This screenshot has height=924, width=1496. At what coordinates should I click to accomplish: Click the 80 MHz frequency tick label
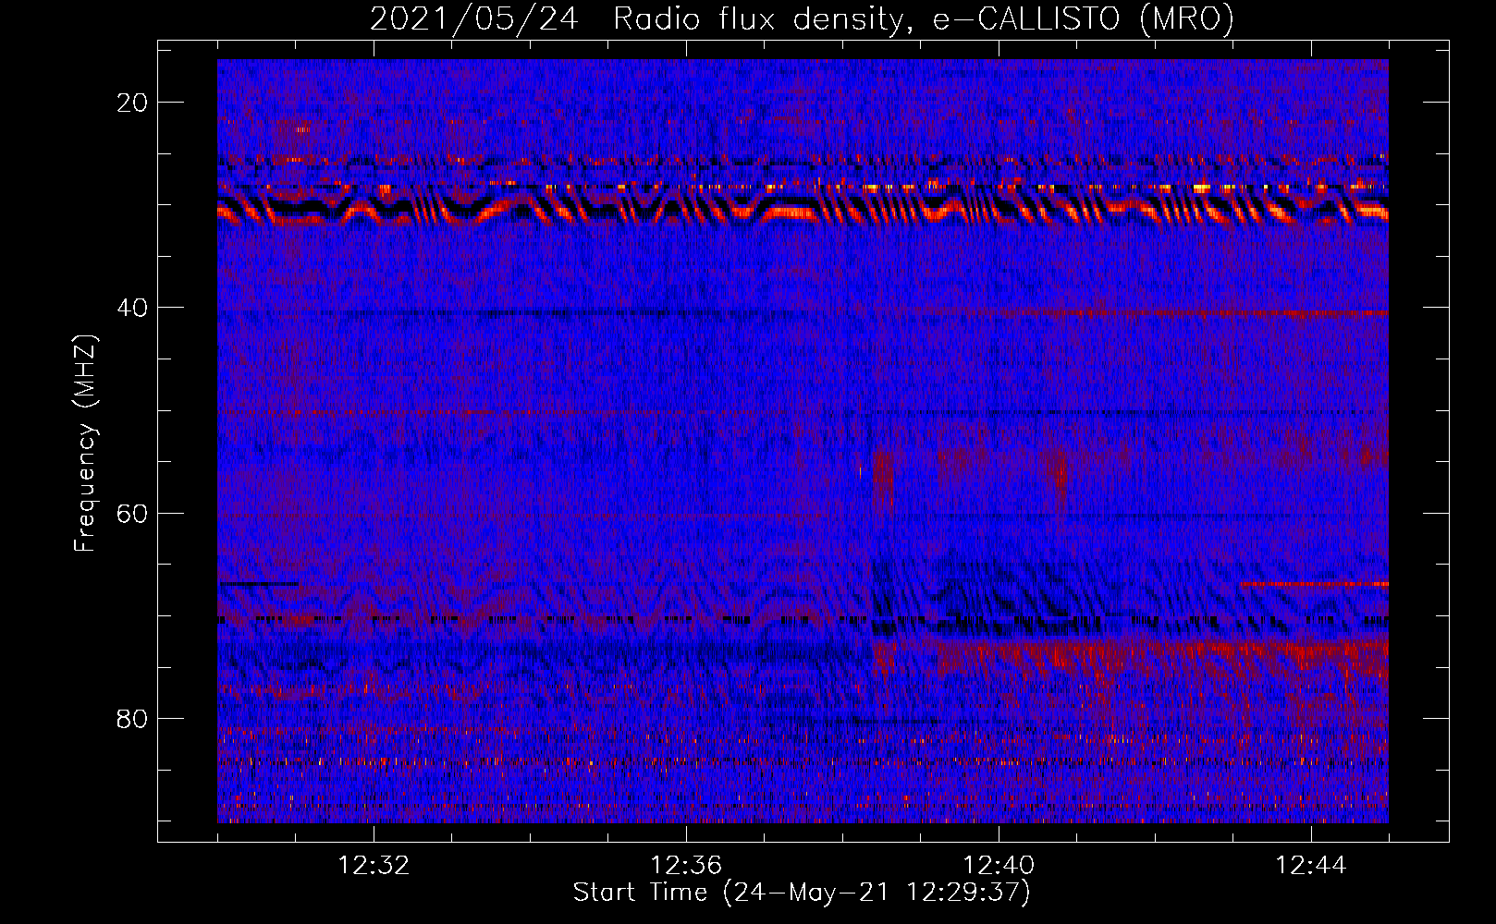click(132, 718)
